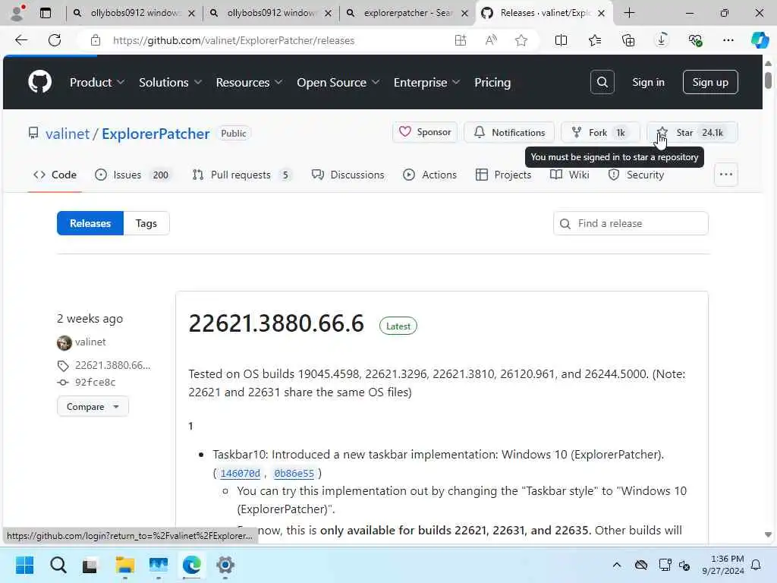Screen dimensions: 777x583
Task: Click the Task View taskbar icon
Action: (90, 565)
